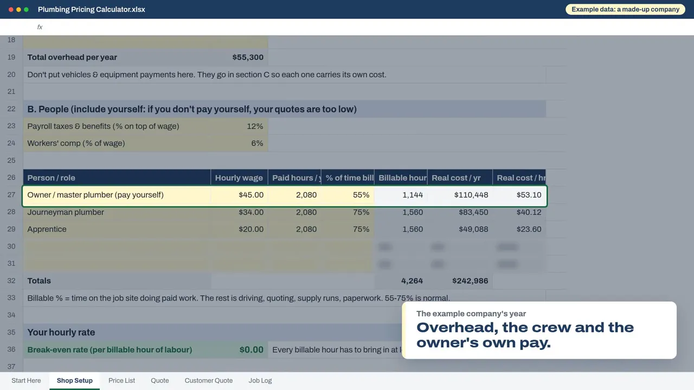This screenshot has height=390, width=694.
Task: Click the Break-even rate $0.00 cell
Action: [x=239, y=350]
